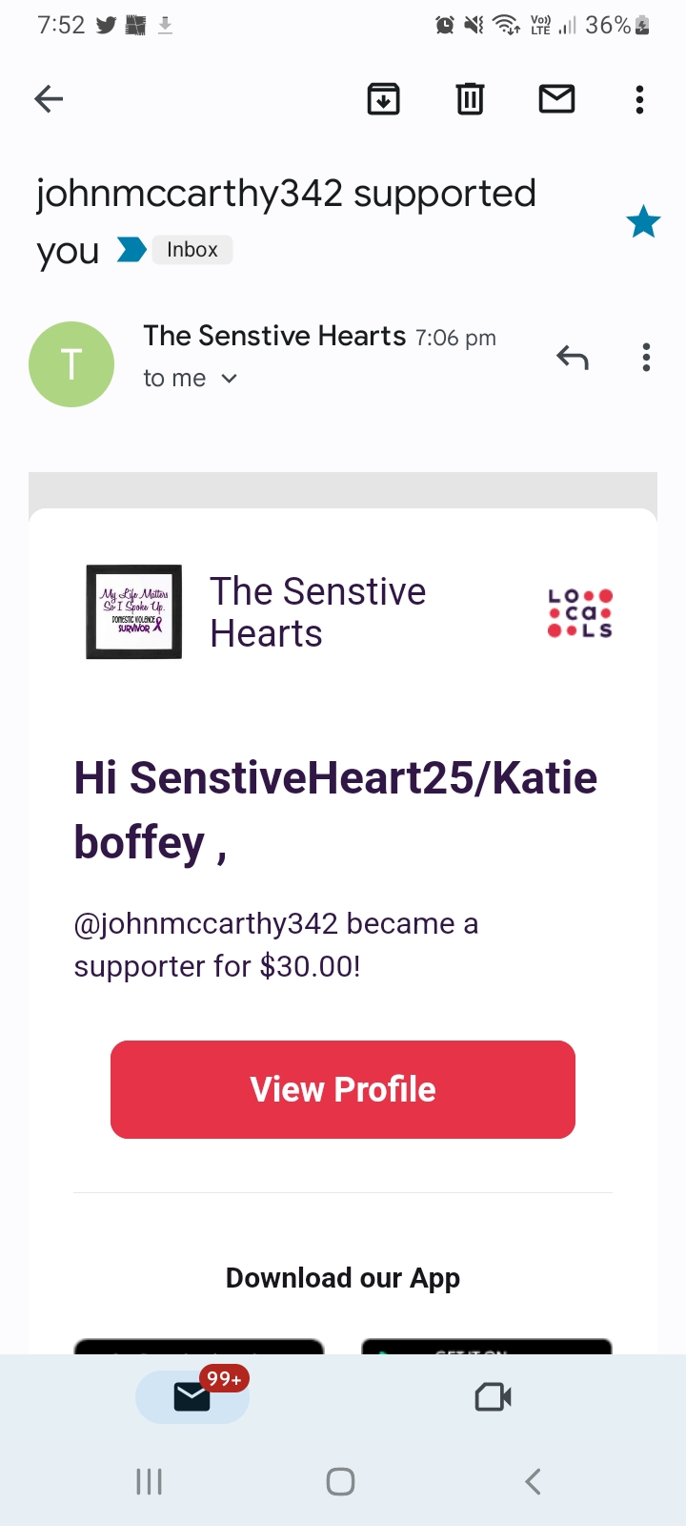Tap the importance marker beside subject
The width and height of the screenshot is (686, 1526).
131,250
